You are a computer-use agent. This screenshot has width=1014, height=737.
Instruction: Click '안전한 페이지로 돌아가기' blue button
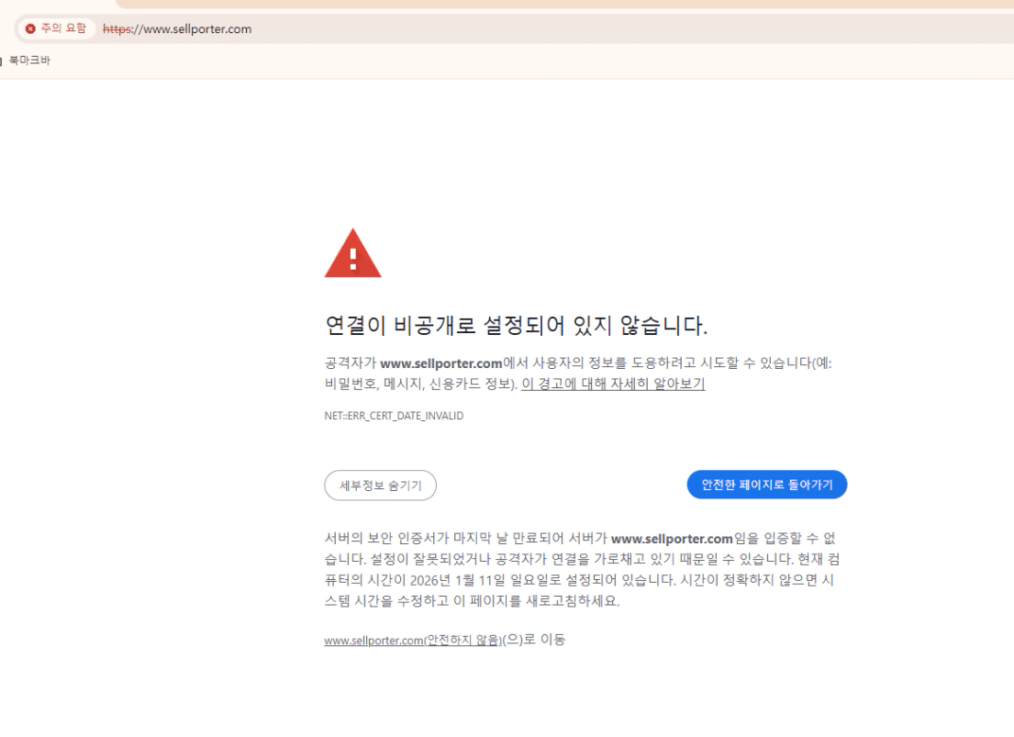(767, 485)
